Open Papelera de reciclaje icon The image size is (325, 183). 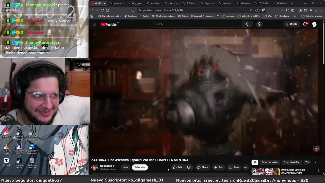32,163
